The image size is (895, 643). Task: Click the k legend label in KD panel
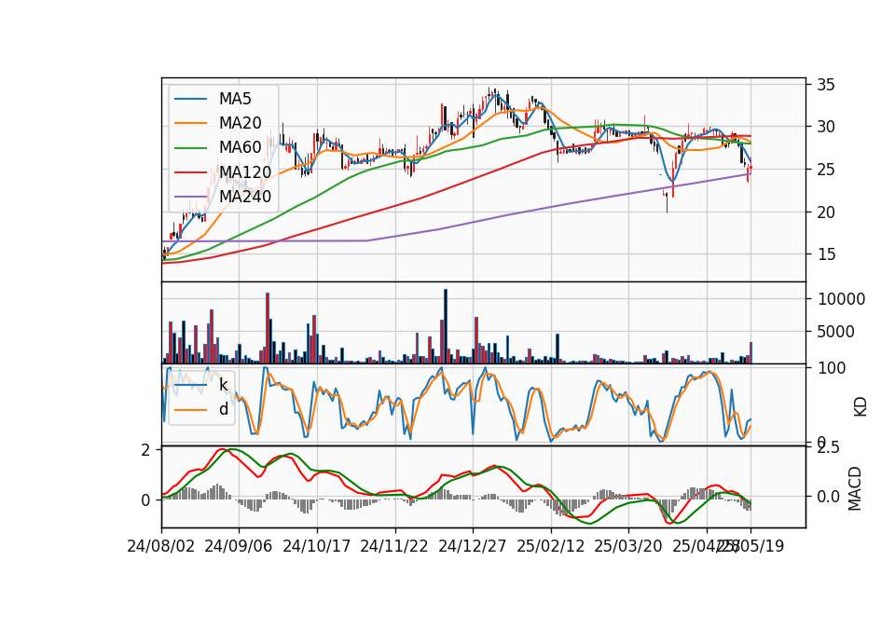(223, 385)
